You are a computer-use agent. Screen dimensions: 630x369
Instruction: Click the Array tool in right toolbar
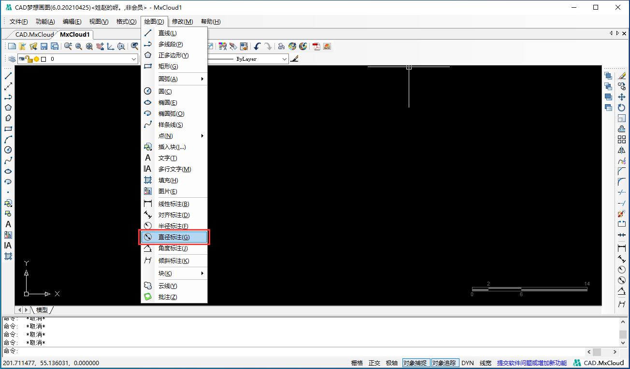(x=622, y=139)
